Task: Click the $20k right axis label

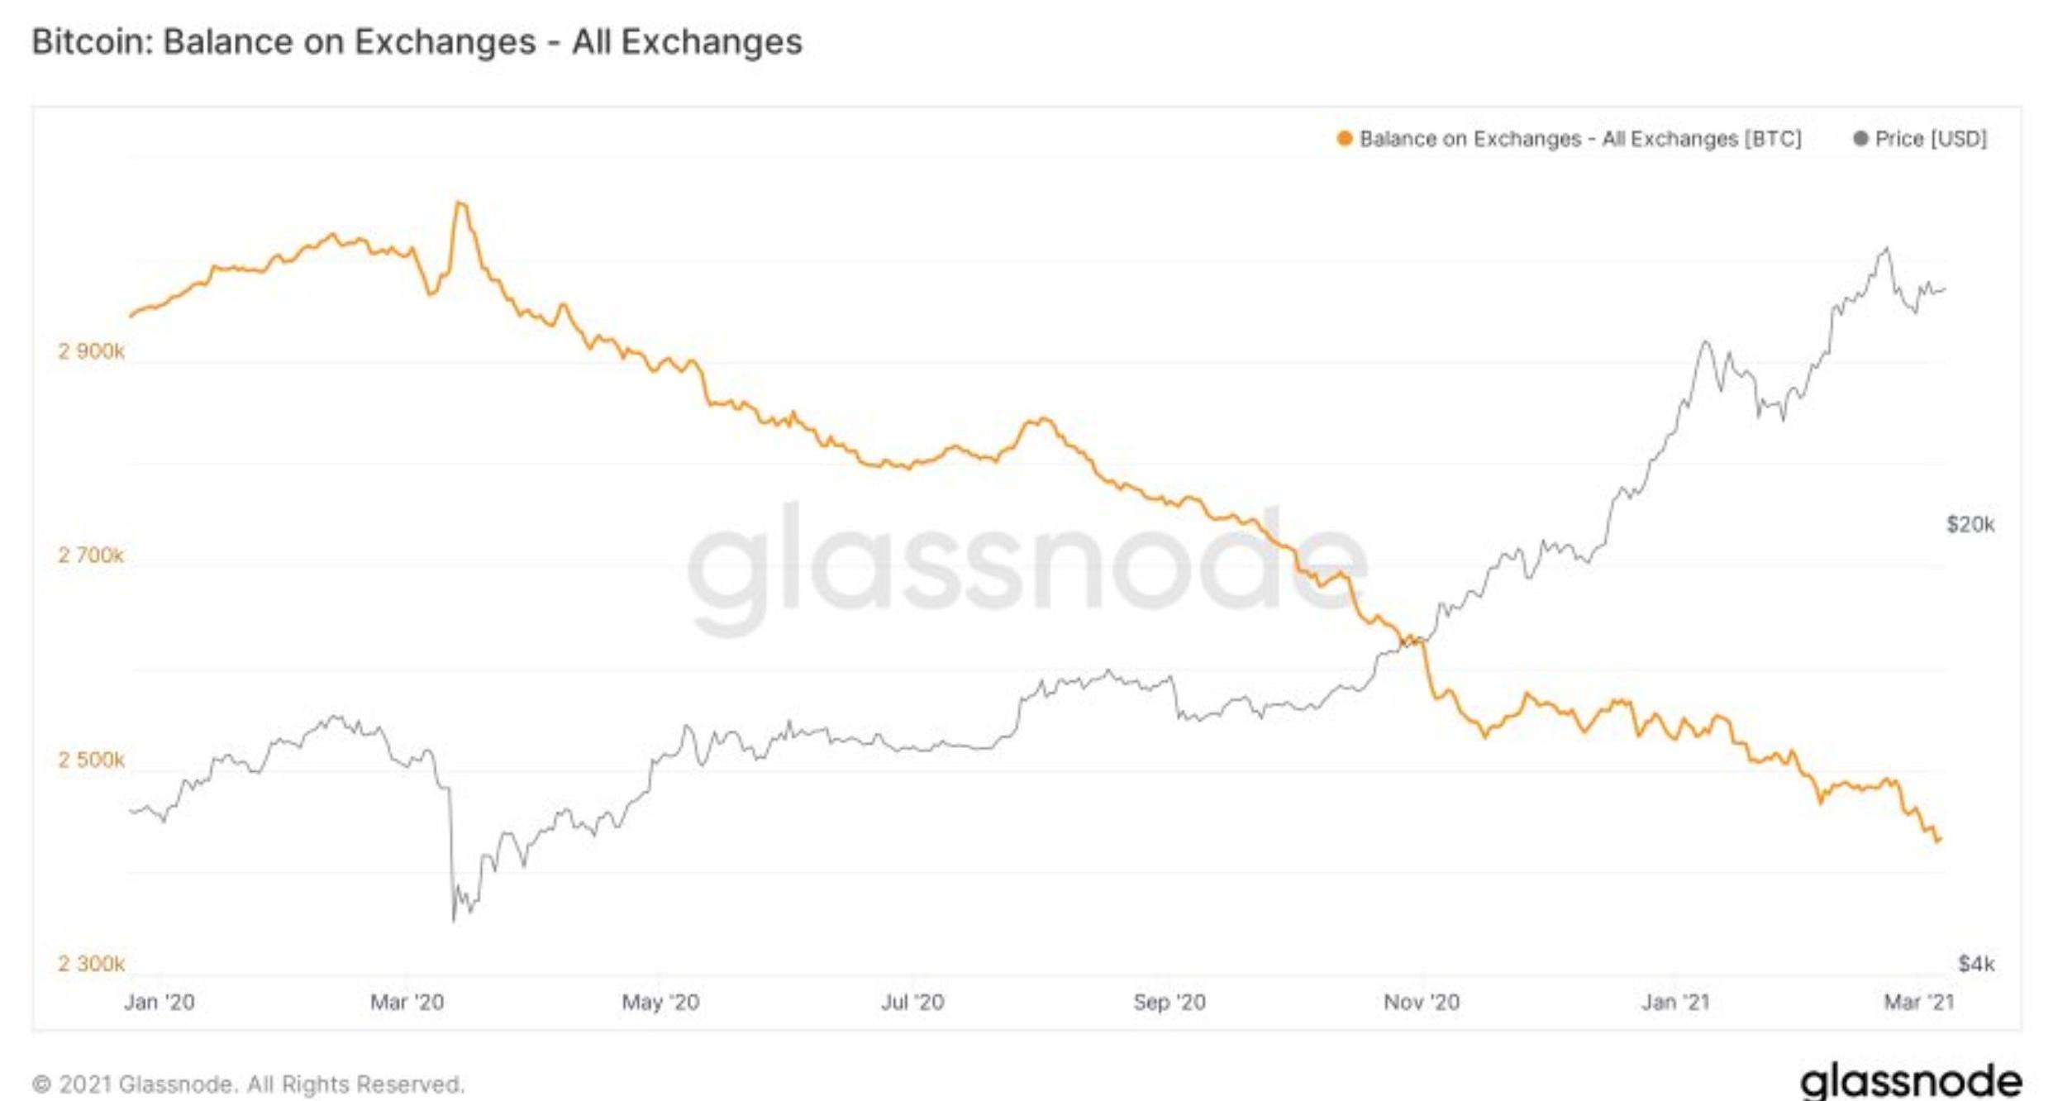Action: click(1970, 524)
